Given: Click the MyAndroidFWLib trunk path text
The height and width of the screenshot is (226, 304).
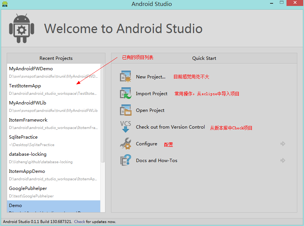Looking at the screenshot, I should click(53, 110).
